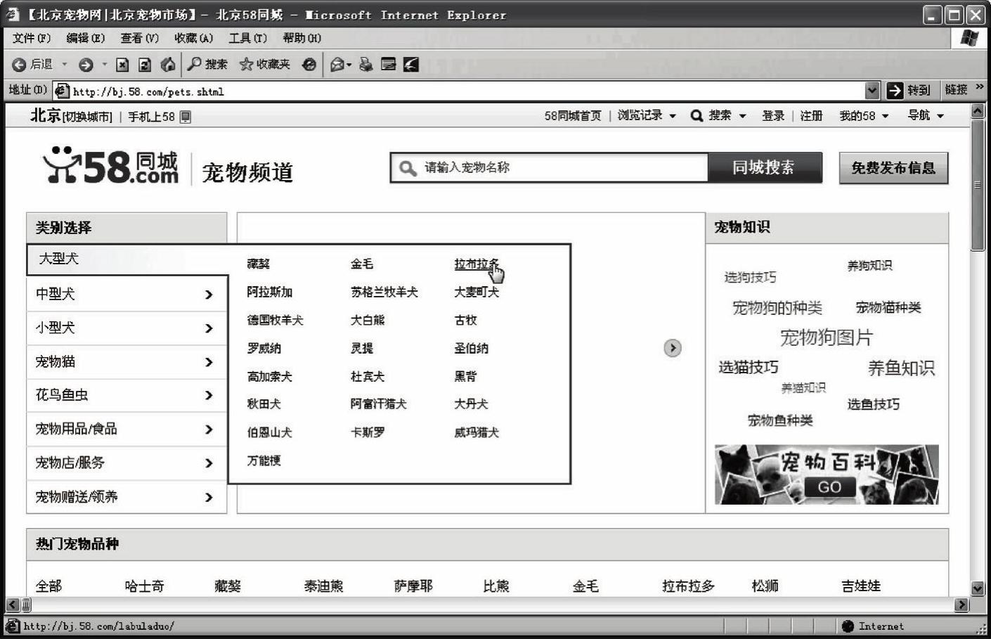Click the 万能梗 breed link
991x639 pixels.
tap(264, 461)
